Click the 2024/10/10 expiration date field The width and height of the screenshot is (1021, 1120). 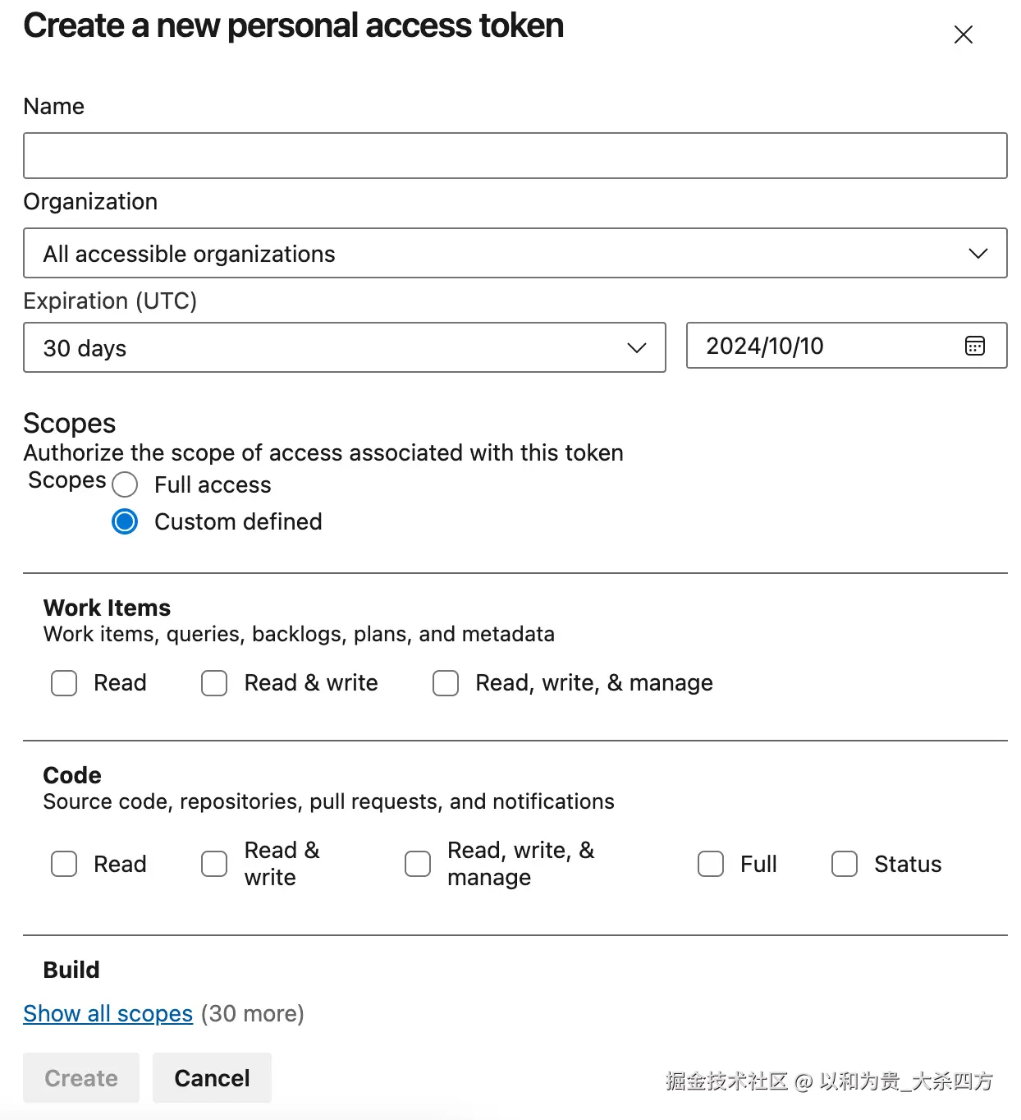pos(821,346)
